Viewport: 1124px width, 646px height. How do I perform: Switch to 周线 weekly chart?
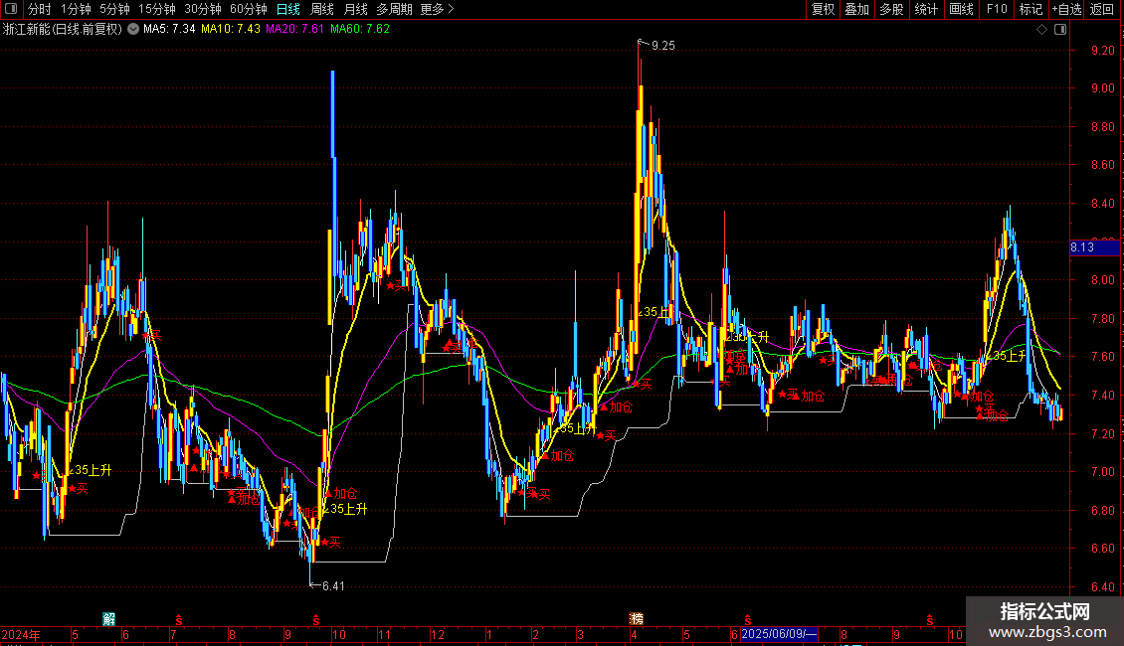(x=322, y=9)
